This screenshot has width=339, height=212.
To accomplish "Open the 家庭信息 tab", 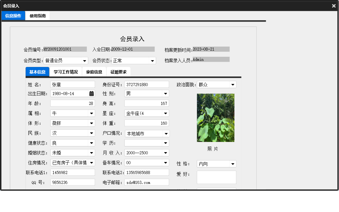I will click(94, 72).
